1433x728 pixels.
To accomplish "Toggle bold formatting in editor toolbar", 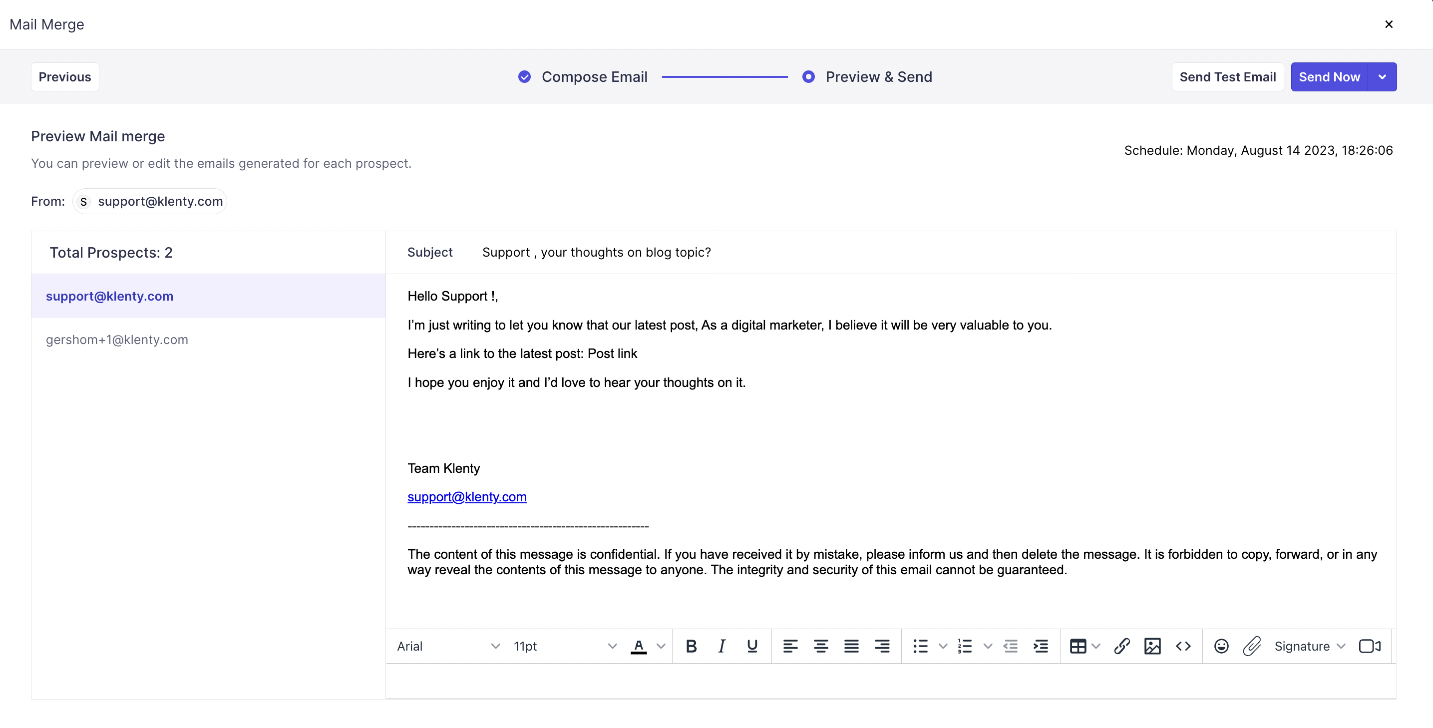I will (x=691, y=646).
